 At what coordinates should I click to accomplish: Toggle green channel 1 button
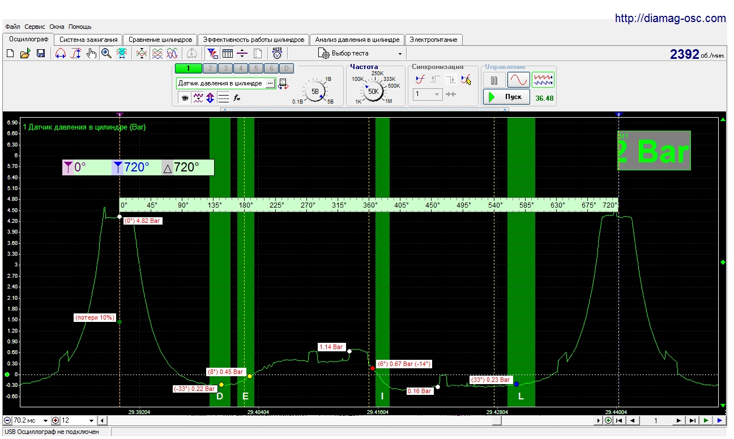pyautogui.click(x=189, y=68)
